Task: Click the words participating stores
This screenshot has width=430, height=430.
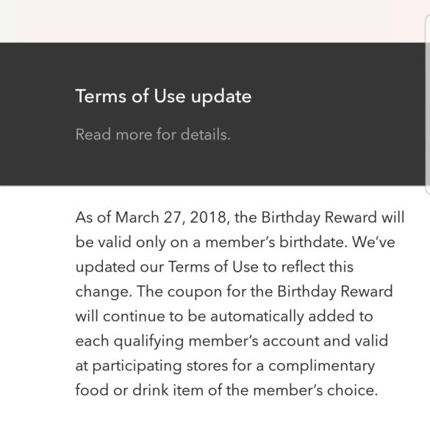Action: click(x=160, y=366)
